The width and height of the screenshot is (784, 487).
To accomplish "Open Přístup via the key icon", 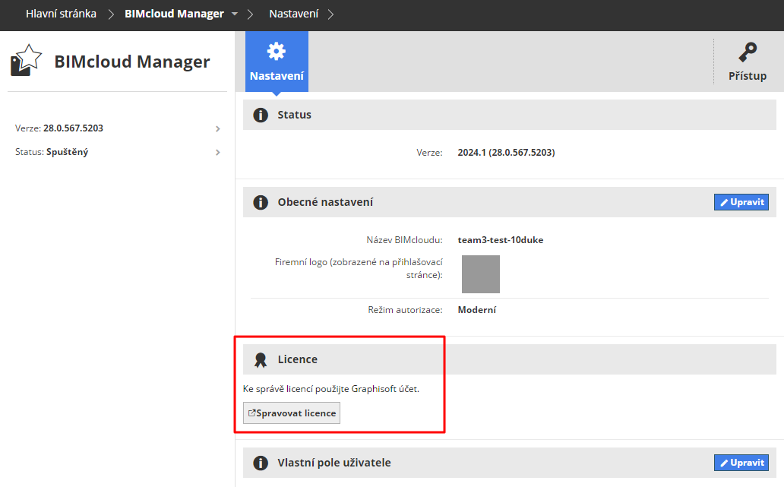I will tap(748, 52).
